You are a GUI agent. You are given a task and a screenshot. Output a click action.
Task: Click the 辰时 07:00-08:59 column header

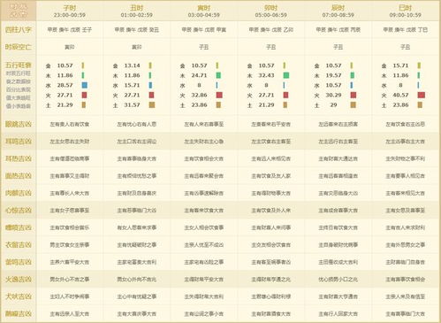338,11
